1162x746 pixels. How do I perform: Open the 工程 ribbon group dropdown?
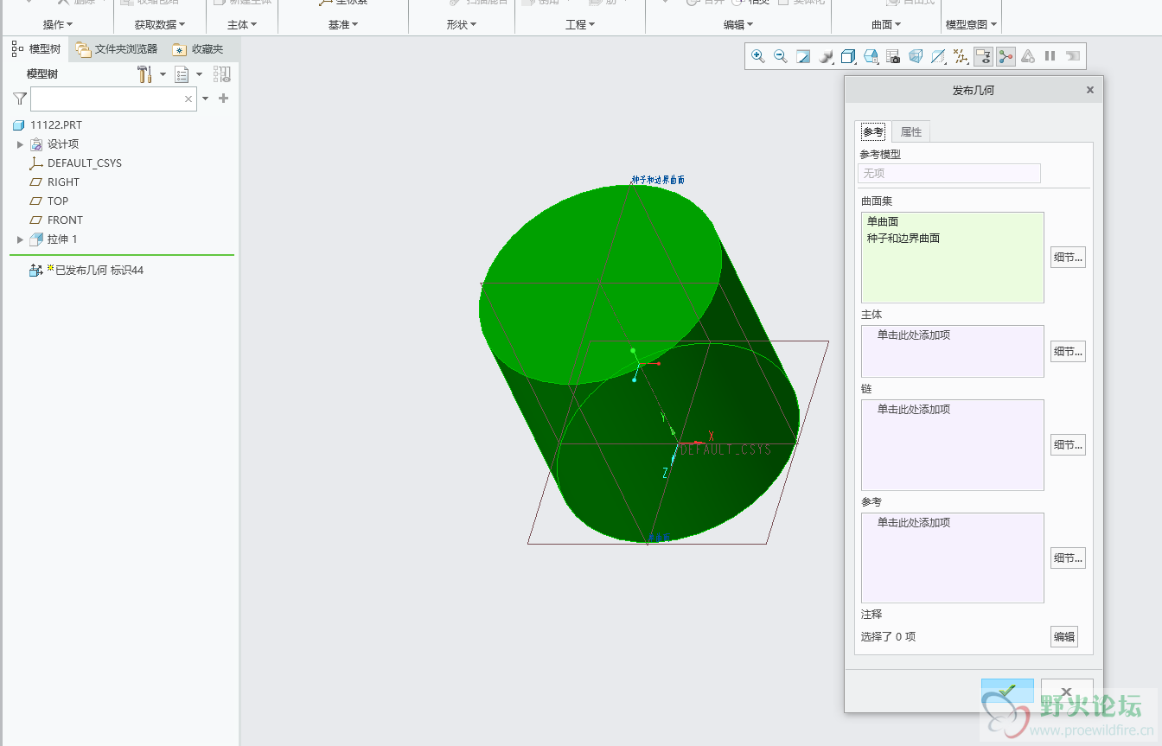pyautogui.click(x=581, y=25)
